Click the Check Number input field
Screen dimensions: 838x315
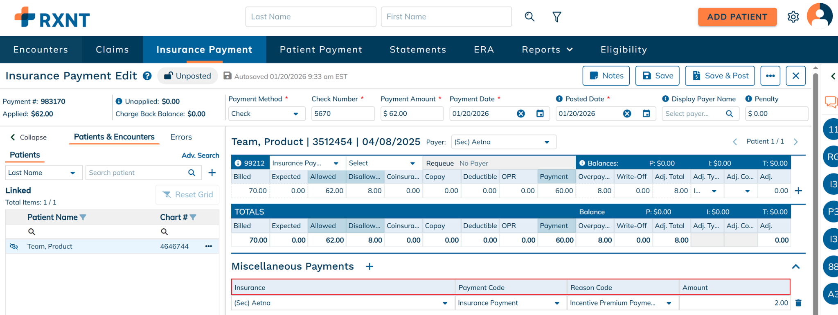(x=342, y=114)
